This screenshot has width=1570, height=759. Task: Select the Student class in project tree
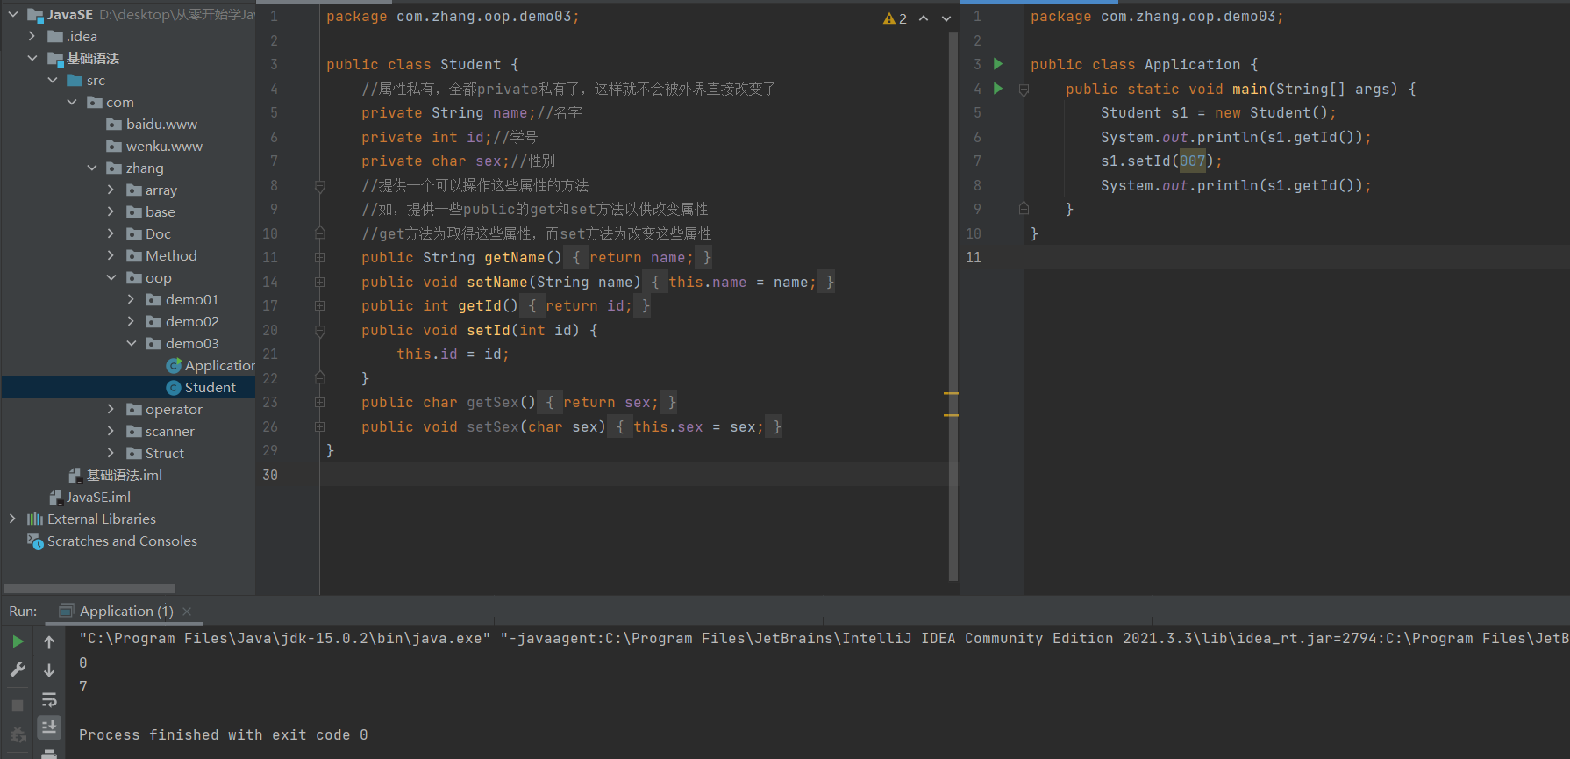click(201, 387)
